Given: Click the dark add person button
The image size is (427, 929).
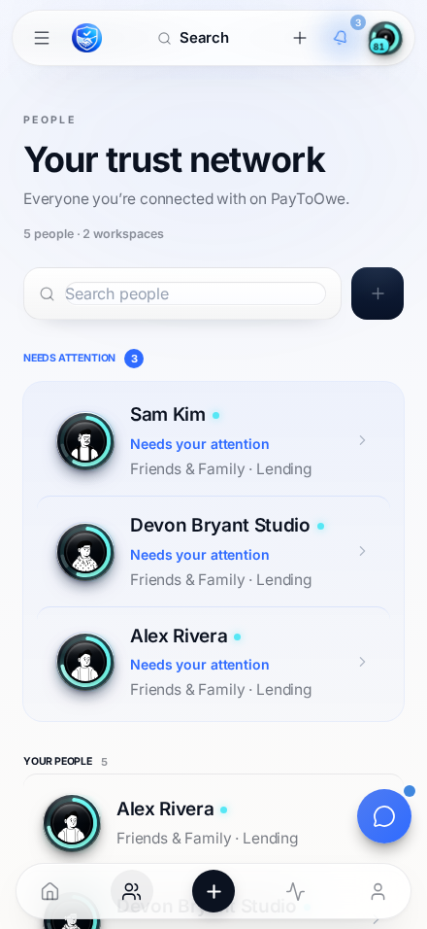Looking at the screenshot, I should click(378, 293).
